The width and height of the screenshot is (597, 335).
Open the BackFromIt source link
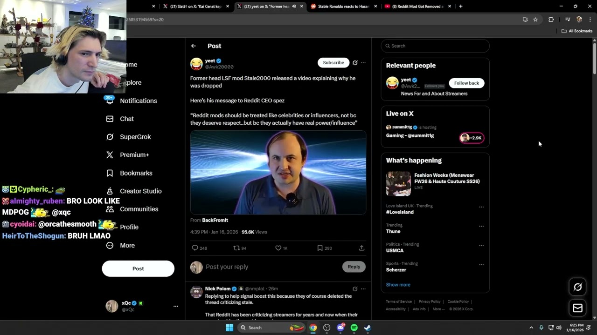point(215,220)
